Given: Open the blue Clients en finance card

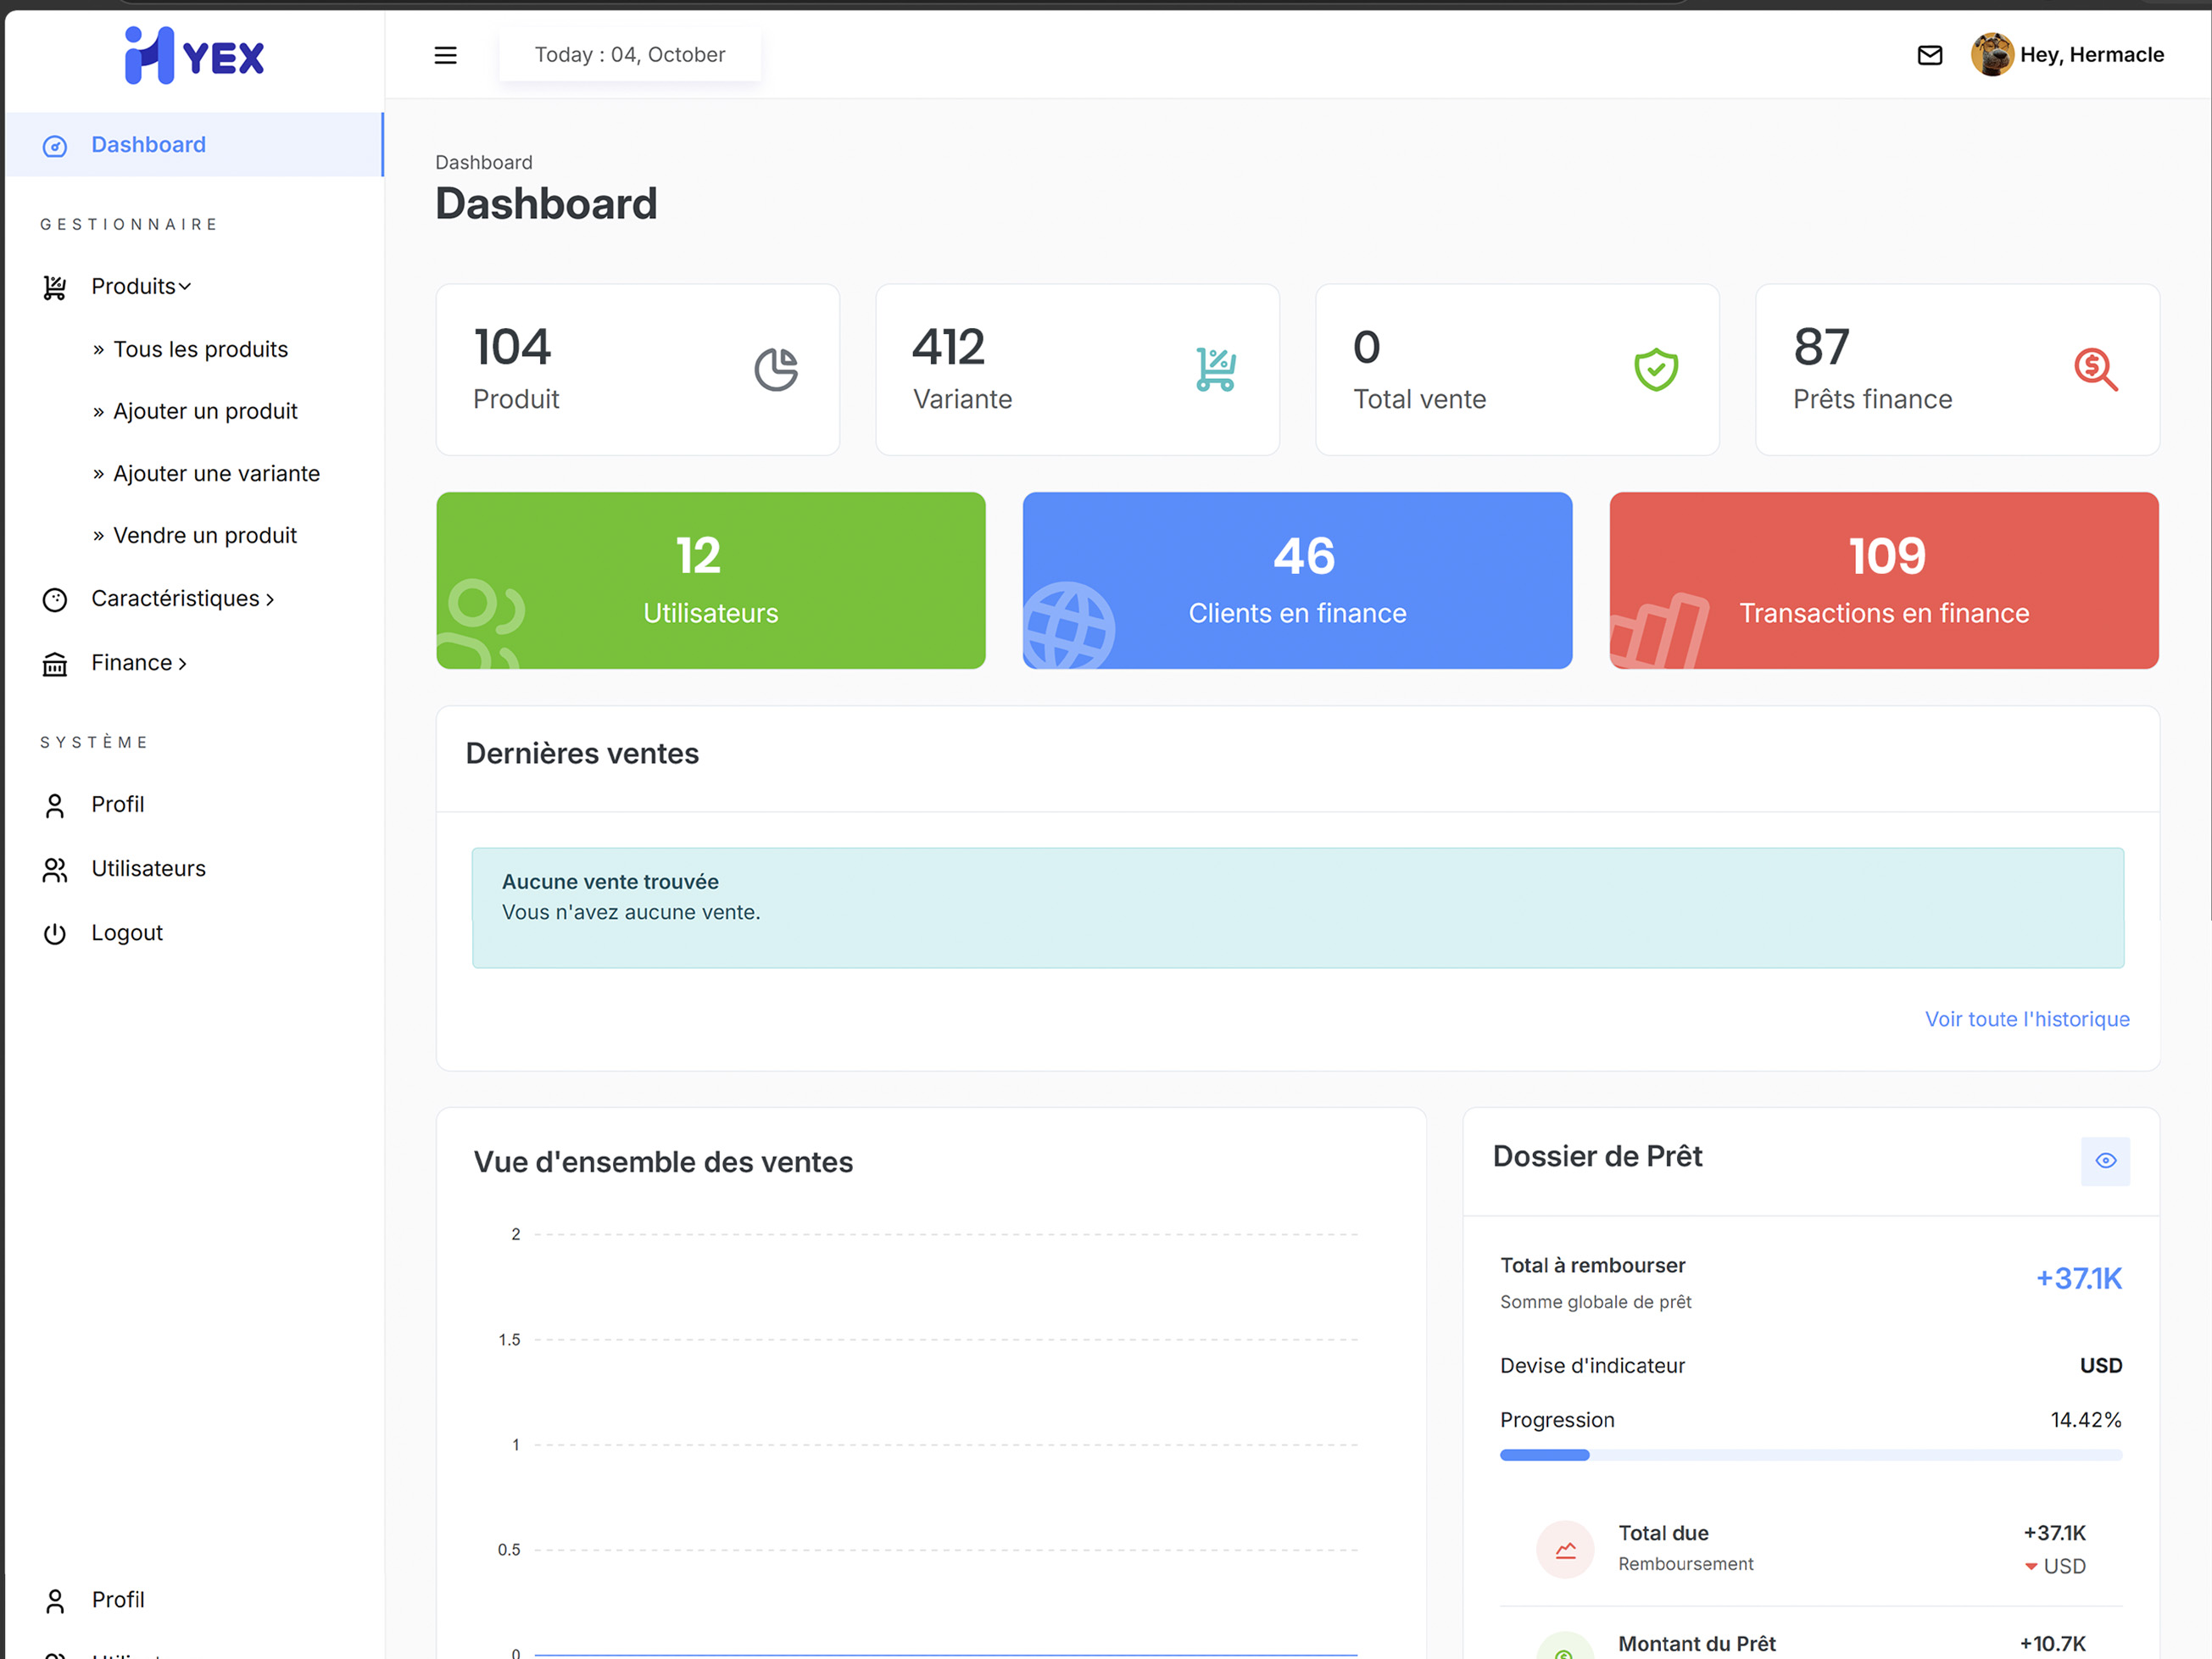Looking at the screenshot, I should [x=1297, y=581].
